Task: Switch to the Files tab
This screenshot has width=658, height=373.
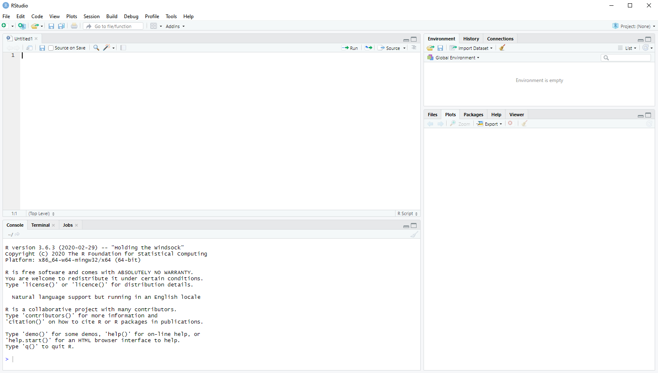Action: pos(432,115)
